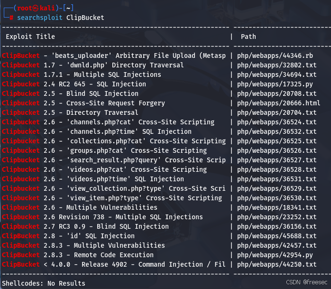Select path php/webapps/36156.txt
Screen dimensions: 331x289
click(x=277, y=227)
